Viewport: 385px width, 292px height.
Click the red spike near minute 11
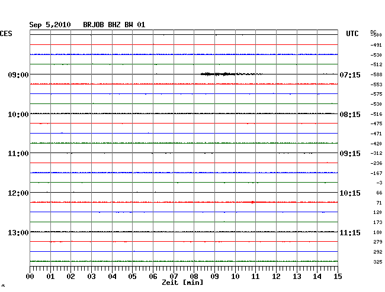pyautogui.click(x=253, y=202)
